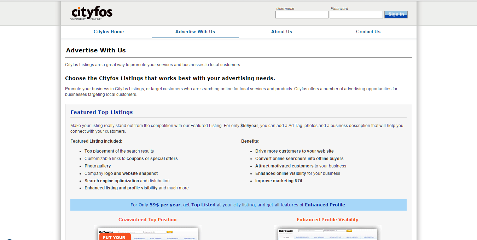This screenshot has height=240, width=477.
Task: Select the Advertise With Us tab
Action: coord(195,32)
